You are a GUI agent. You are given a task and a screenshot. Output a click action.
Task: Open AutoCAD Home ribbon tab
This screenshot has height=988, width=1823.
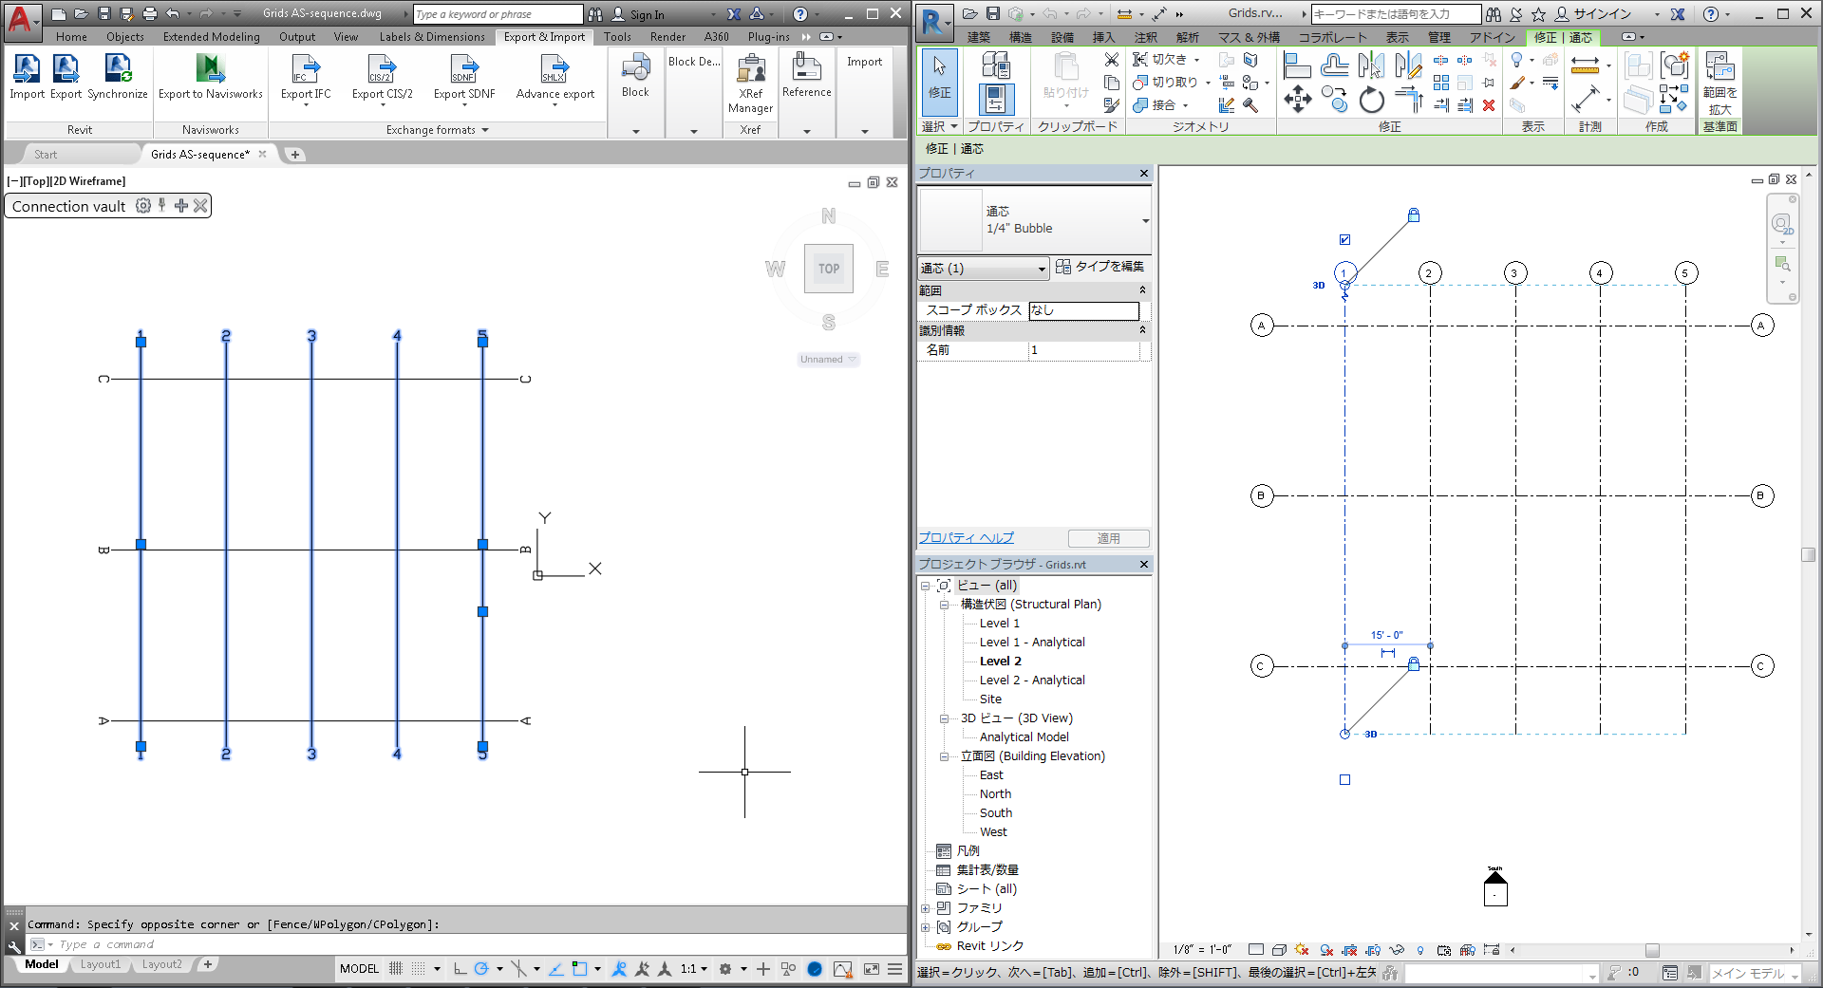[71, 37]
